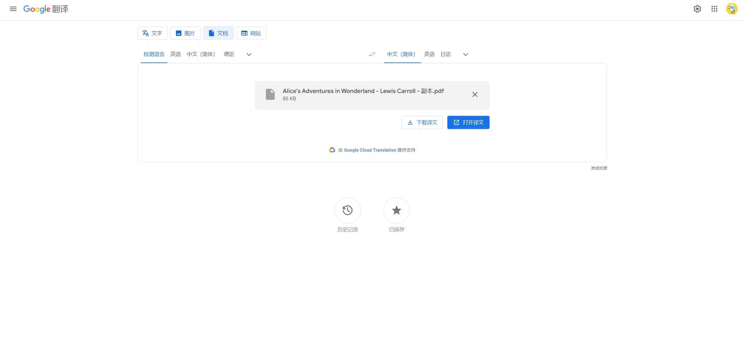
Task: Open Google Cloud Translation link
Action: [370, 150]
